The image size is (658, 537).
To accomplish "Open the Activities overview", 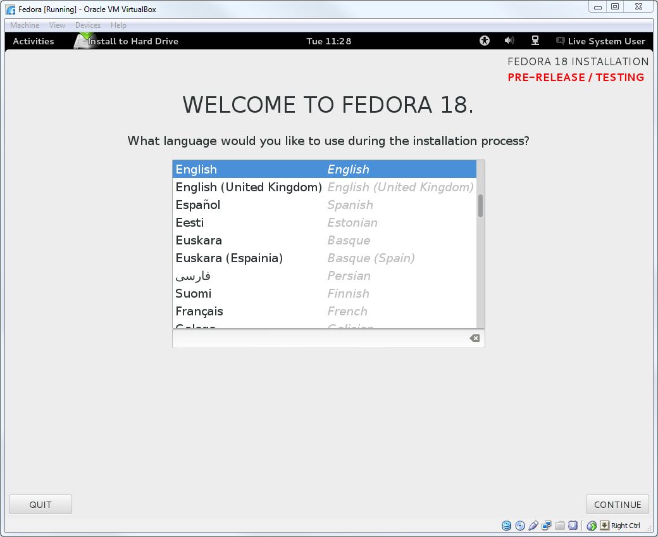I will pyautogui.click(x=34, y=41).
